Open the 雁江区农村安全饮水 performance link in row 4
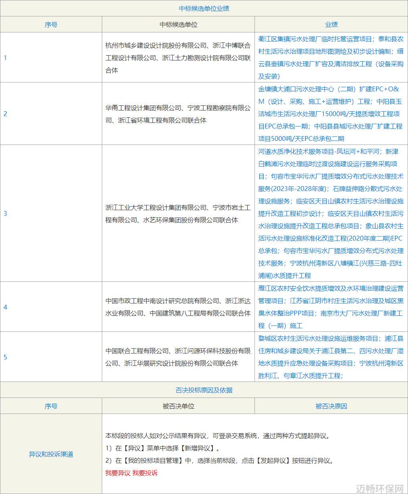This screenshot has width=408, height=494. pos(331,307)
